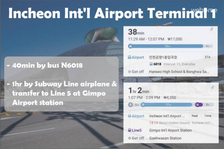
Task: Click the blue 33m bus segment bar
Action: tap(167, 46)
